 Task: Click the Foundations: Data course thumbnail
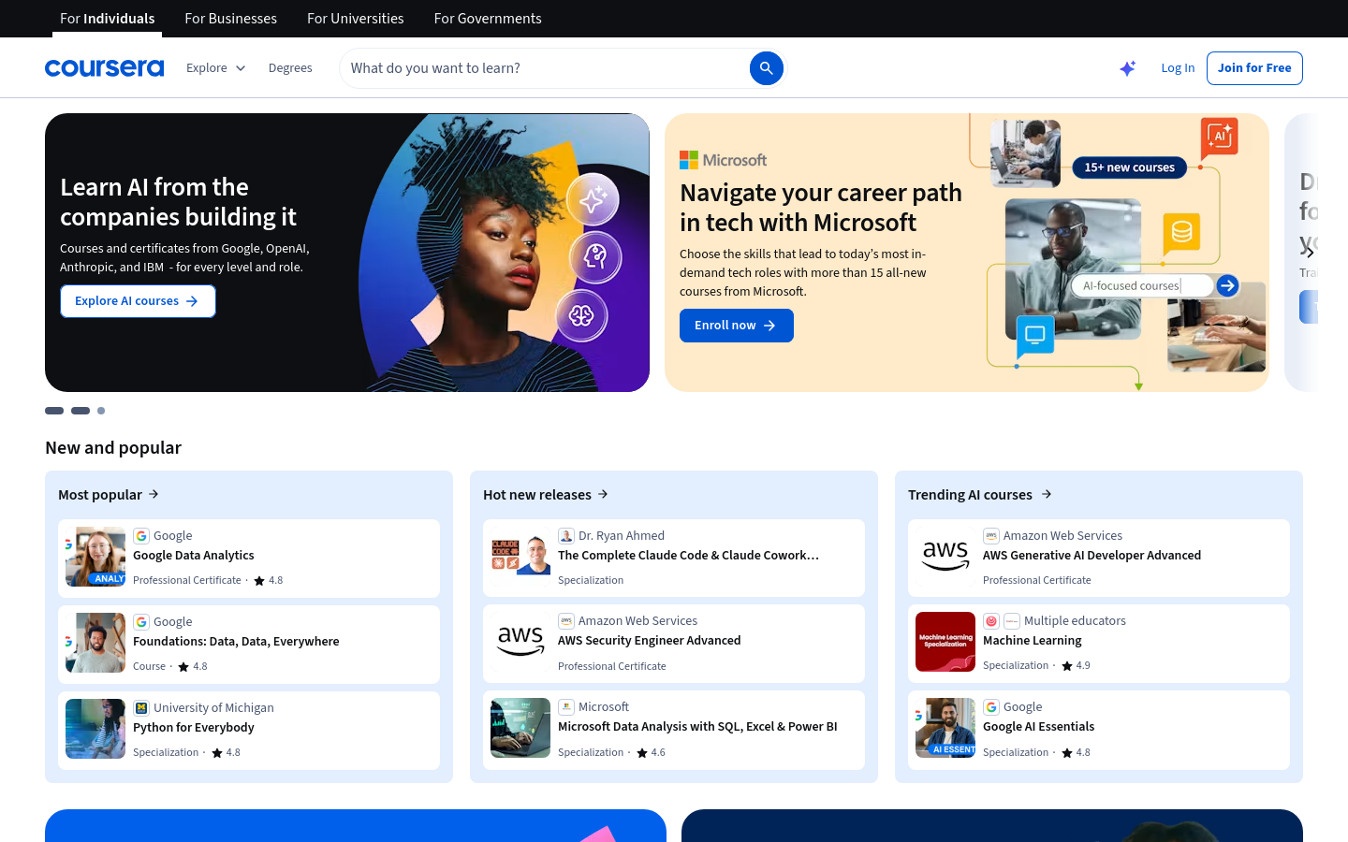coord(95,643)
